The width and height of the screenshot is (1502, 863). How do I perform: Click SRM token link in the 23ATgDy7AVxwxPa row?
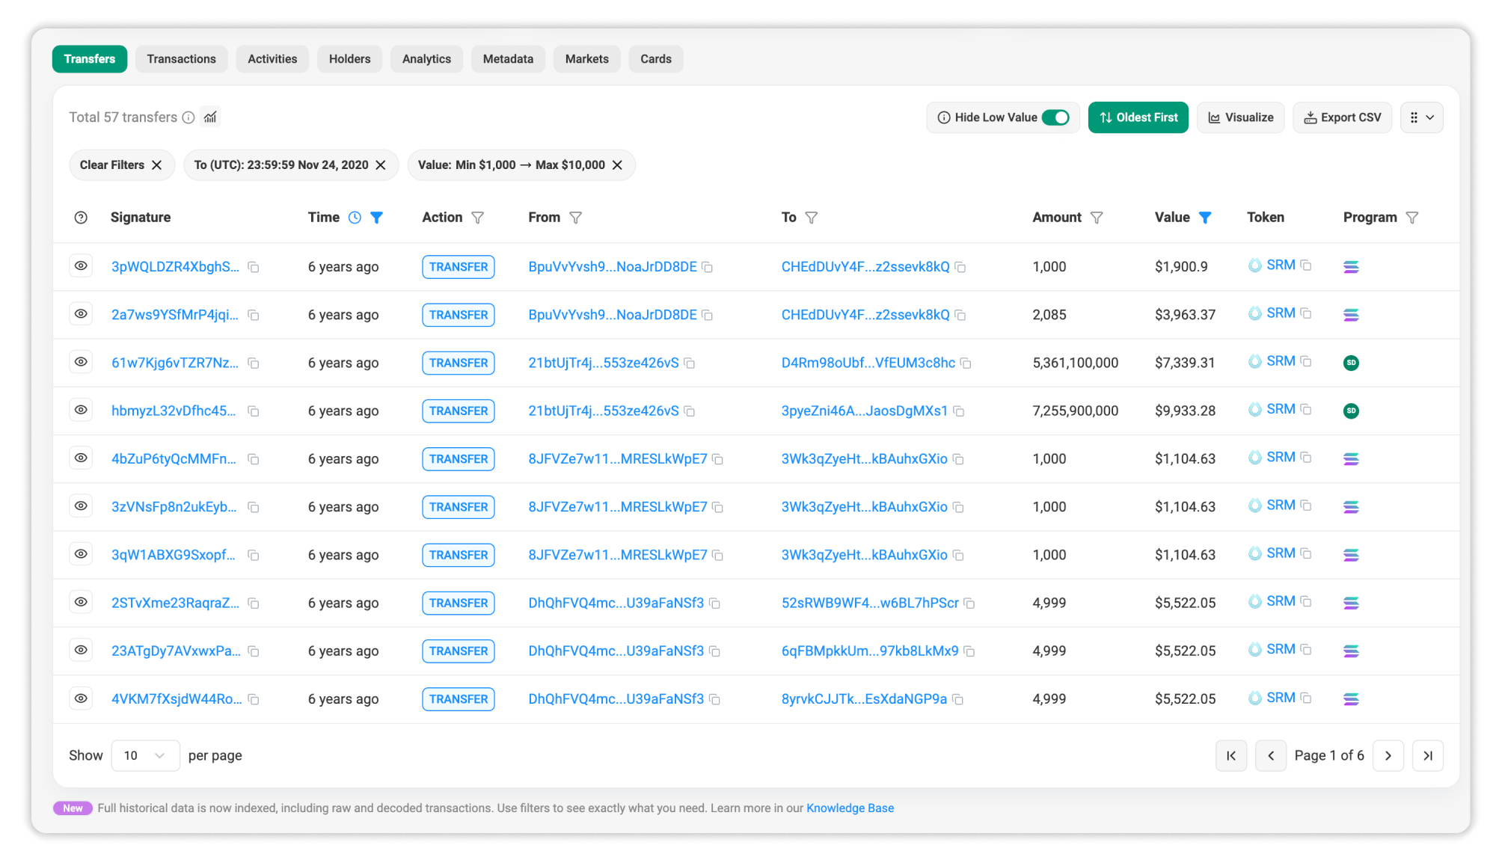tap(1281, 649)
